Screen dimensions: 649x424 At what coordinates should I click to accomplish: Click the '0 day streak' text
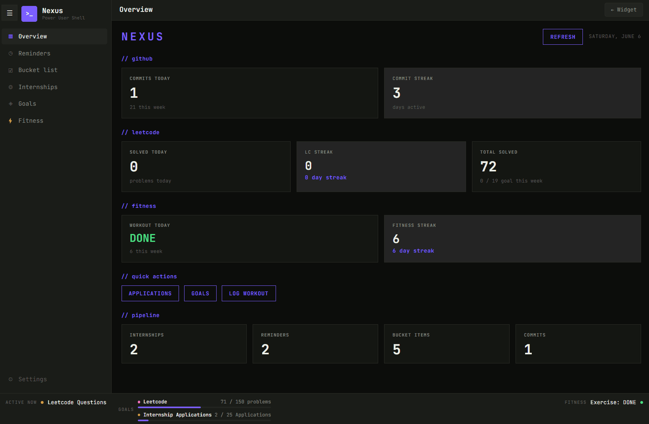tap(326, 178)
